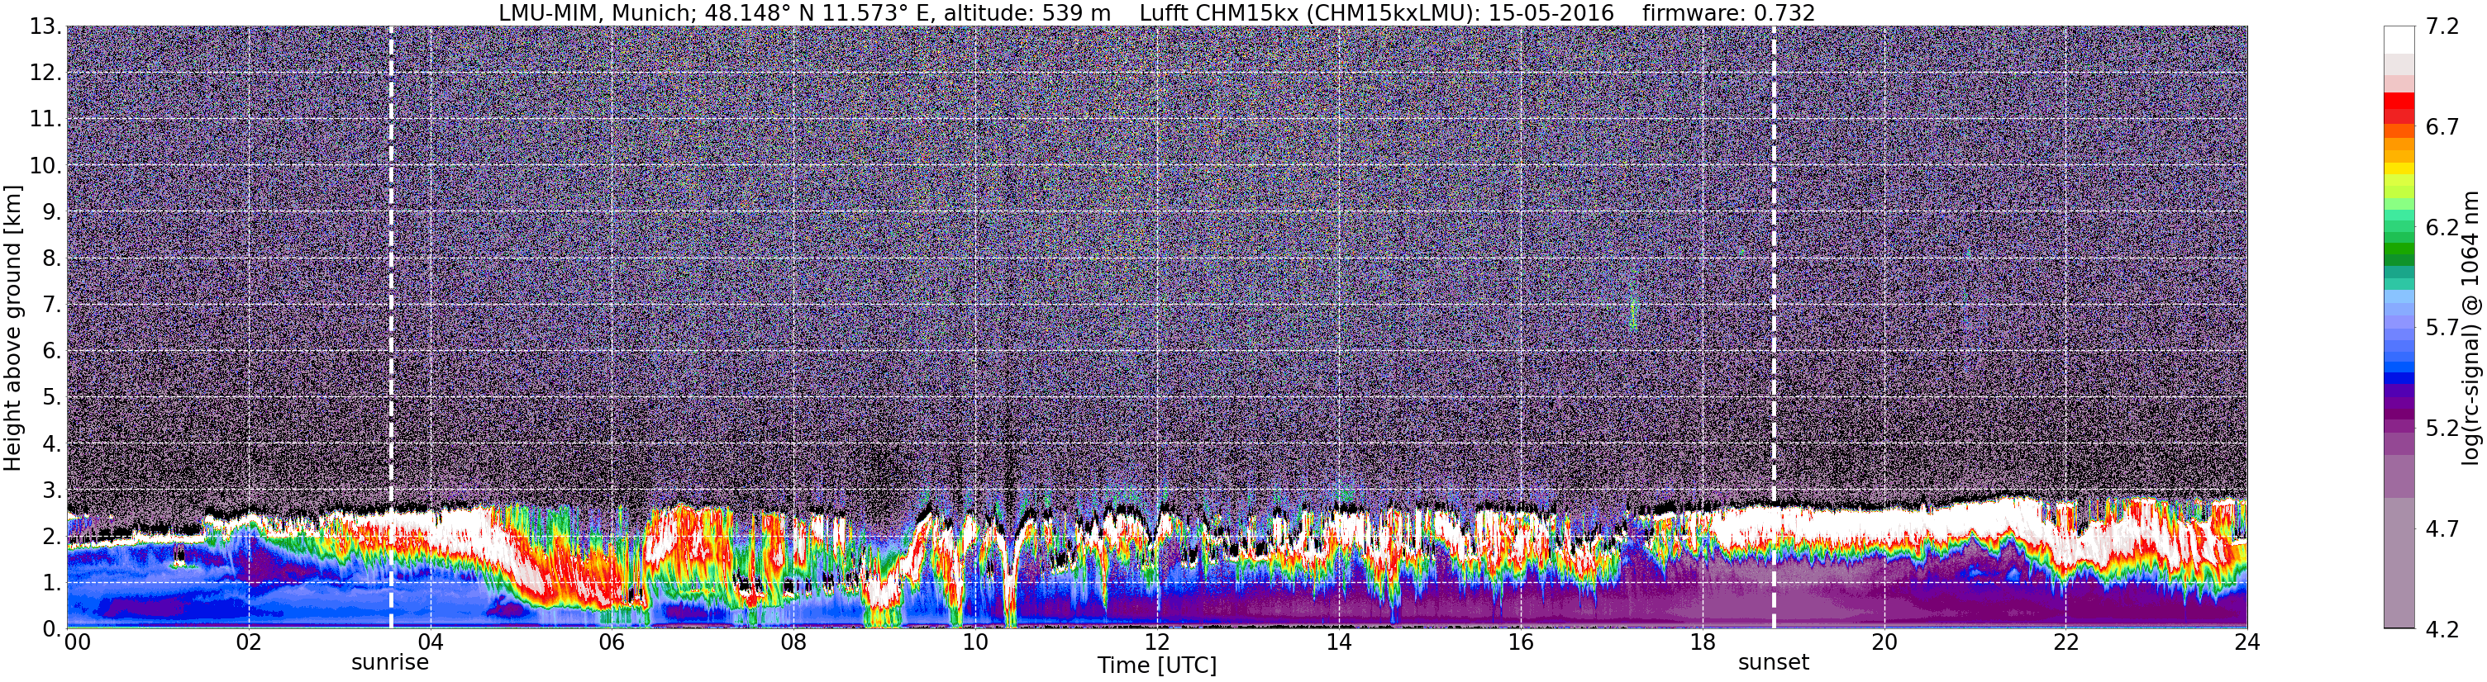Click the colorbar value '5.2'
The width and height of the screenshot is (2487, 682).
(x=2442, y=428)
